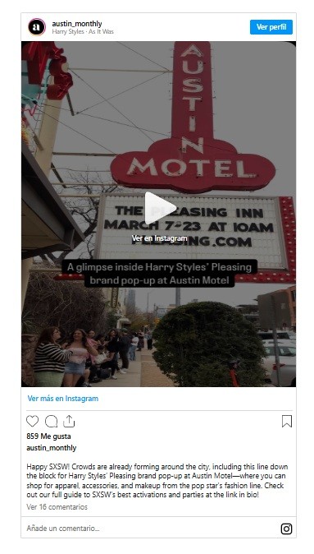The image size is (314, 554).
Task: Open Harry Styles · As It Was audio link
Action: (83, 31)
